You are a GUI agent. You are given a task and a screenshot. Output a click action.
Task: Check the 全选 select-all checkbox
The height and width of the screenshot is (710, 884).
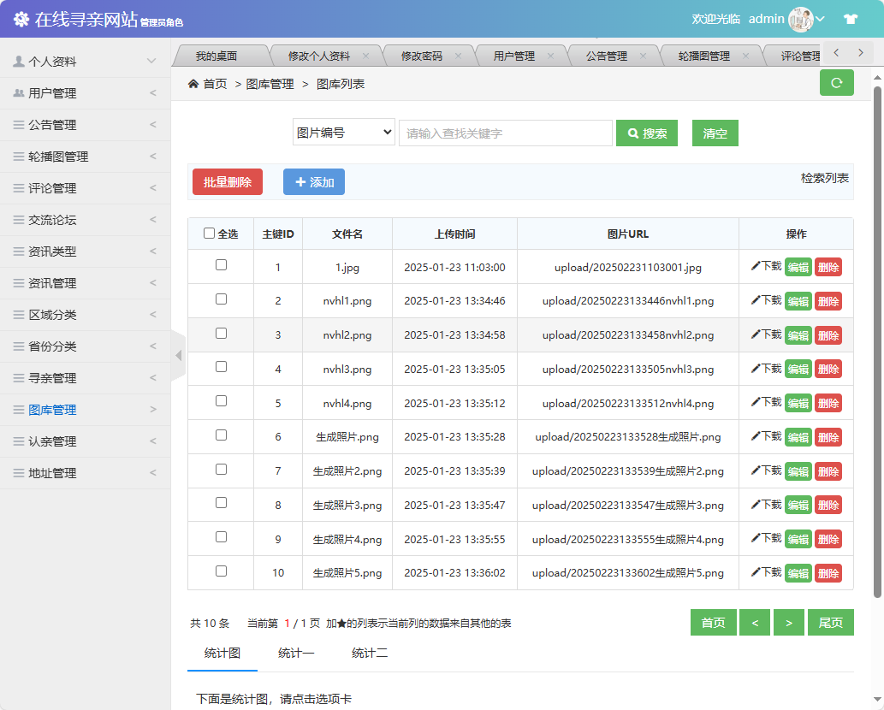tap(207, 234)
